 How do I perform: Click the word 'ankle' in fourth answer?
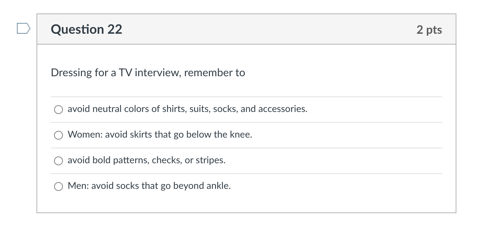pyautogui.click(x=218, y=186)
